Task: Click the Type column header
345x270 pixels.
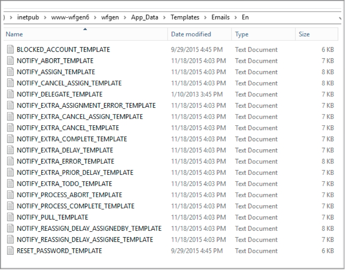Action: (242, 34)
